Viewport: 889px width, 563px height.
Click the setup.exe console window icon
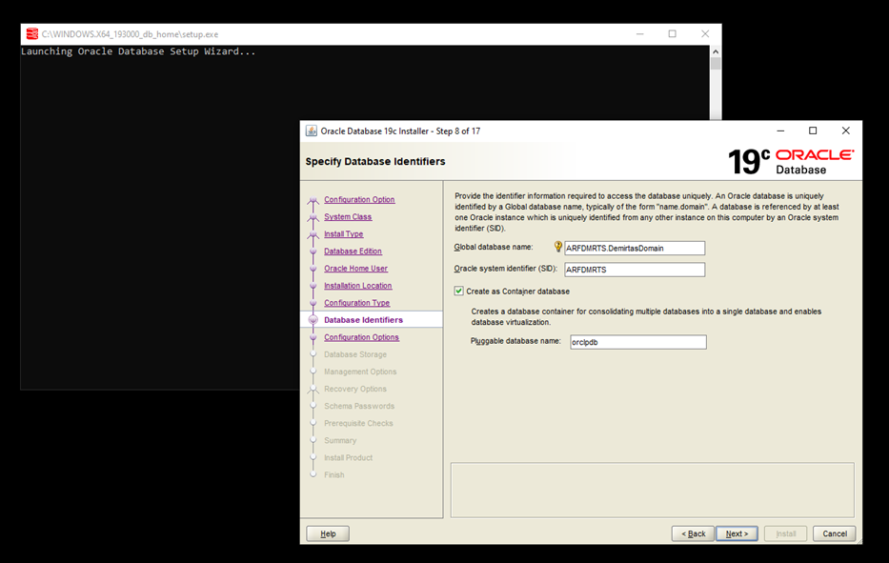point(32,34)
